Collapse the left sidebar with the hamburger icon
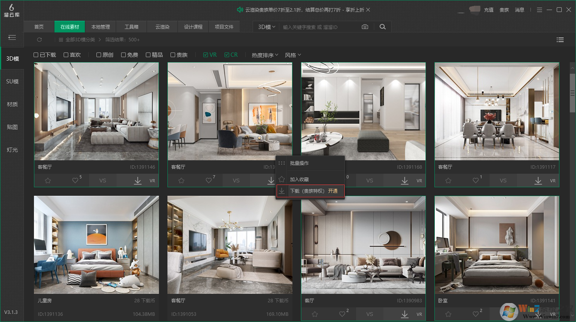This screenshot has height=322, width=576. [12, 38]
